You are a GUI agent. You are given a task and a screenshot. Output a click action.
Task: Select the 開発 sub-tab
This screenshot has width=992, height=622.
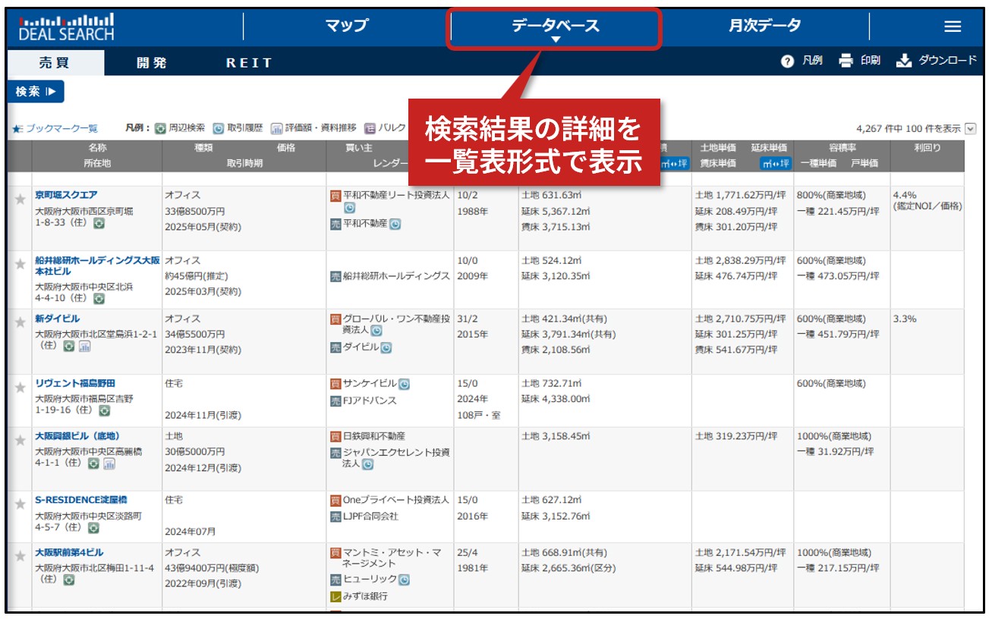[x=151, y=62]
